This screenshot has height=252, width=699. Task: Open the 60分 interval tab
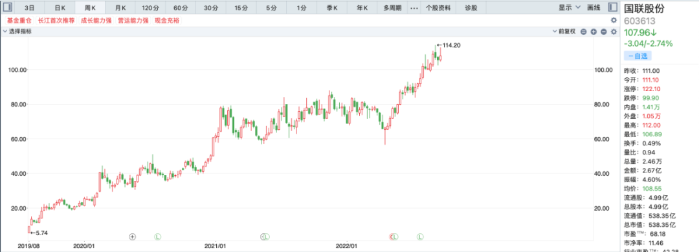point(181,8)
